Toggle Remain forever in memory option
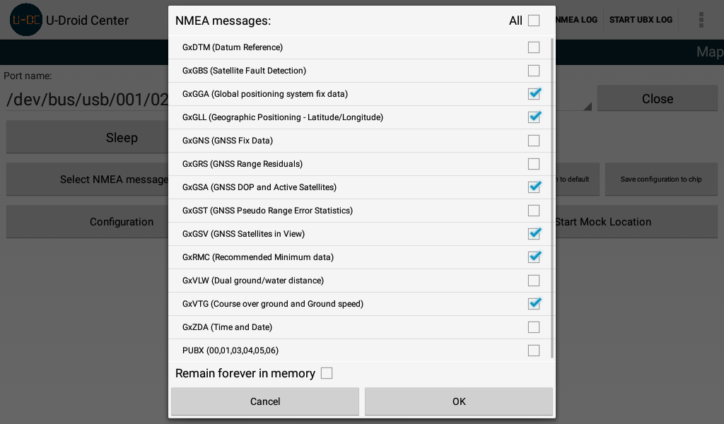The image size is (724, 424). (x=326, y=373)
